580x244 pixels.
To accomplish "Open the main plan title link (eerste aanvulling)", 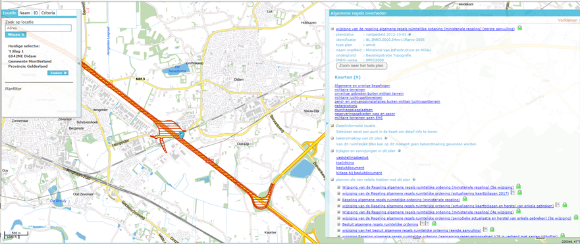I will [x=425, y=28].
